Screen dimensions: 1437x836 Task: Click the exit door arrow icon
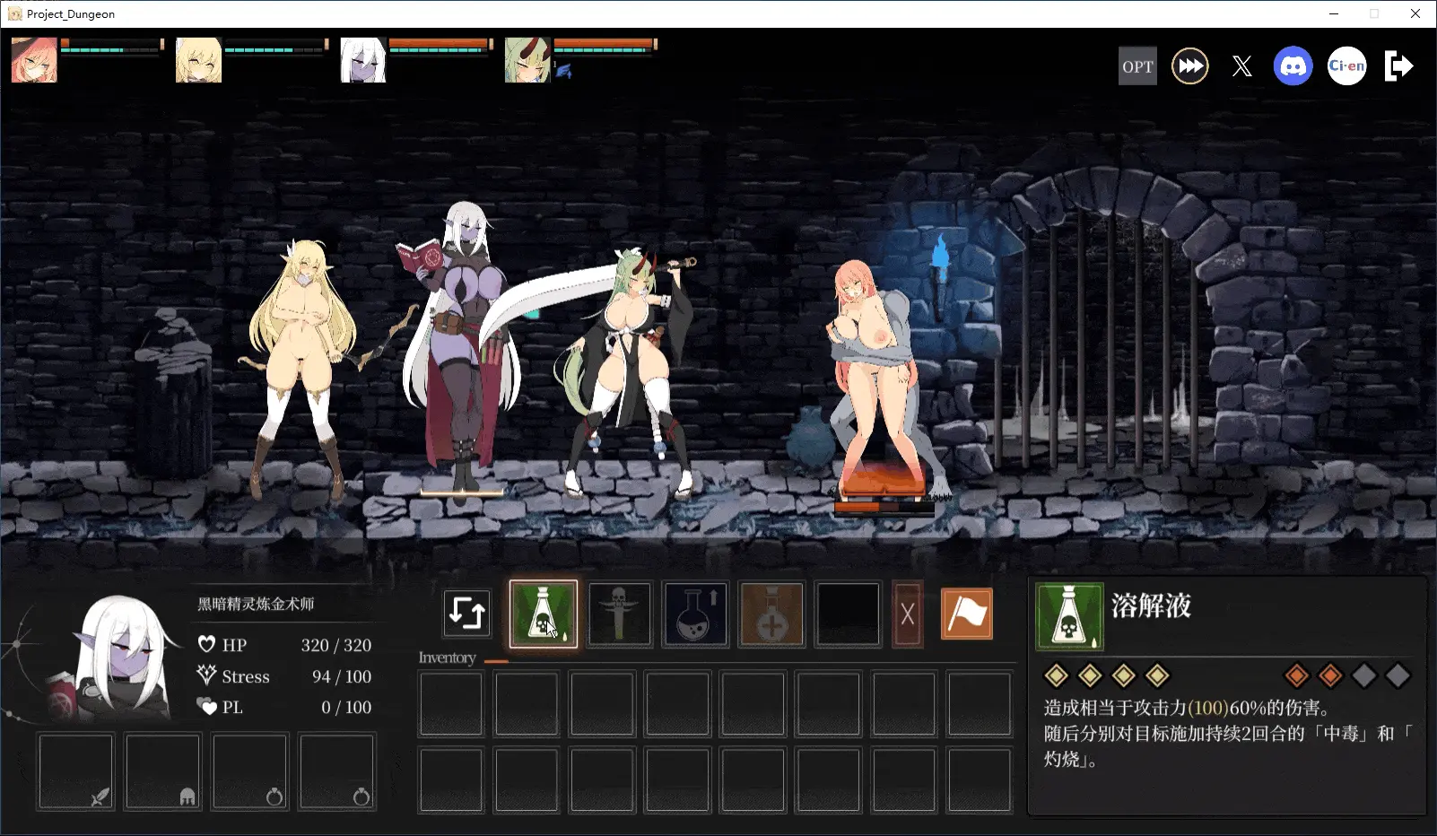pos(1398,66)
